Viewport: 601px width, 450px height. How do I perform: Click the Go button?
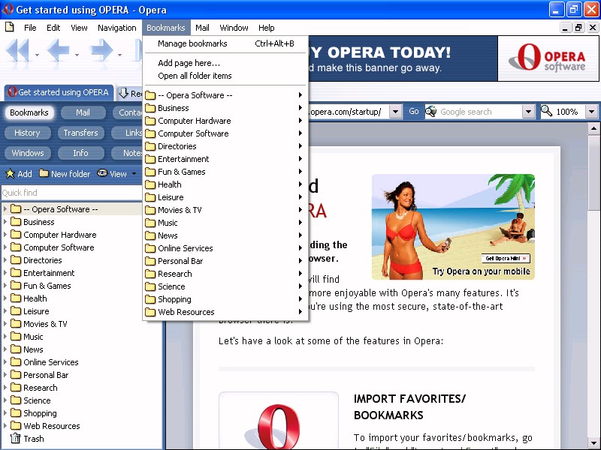click(414, 111)
